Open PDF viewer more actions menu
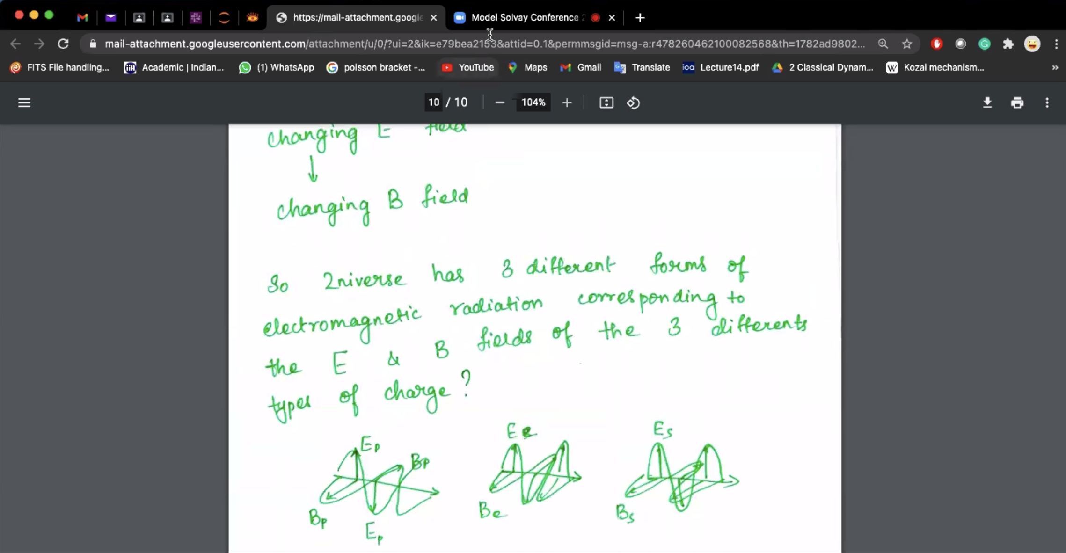The image size is (1066, 553). pos(1047,102)
